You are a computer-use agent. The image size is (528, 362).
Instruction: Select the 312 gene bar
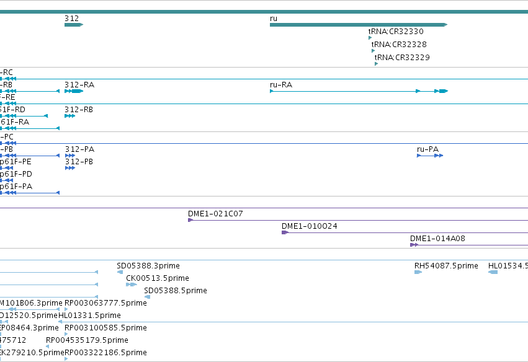(74, 25)
